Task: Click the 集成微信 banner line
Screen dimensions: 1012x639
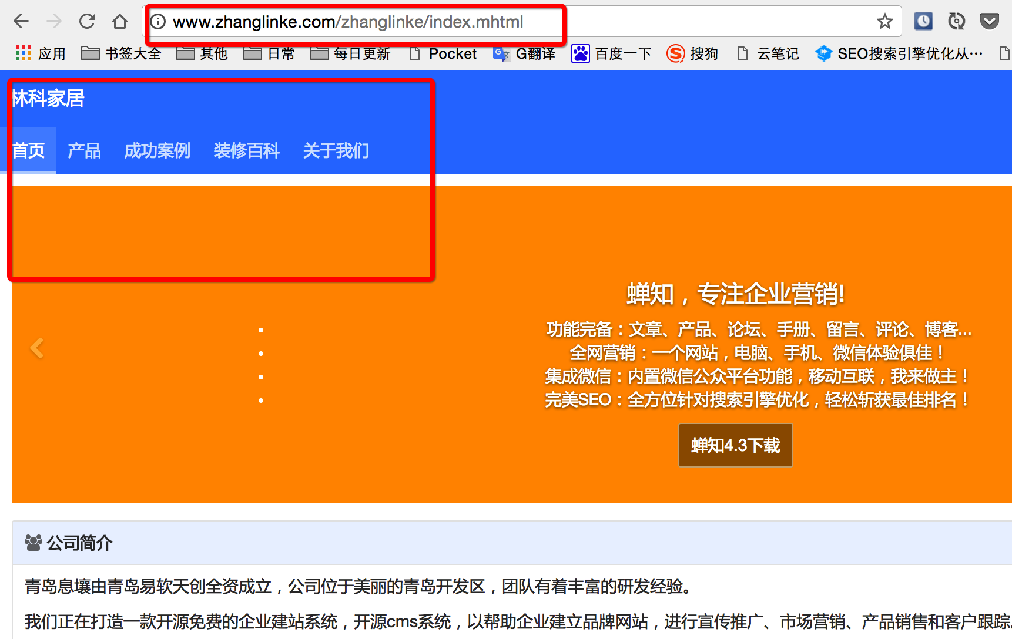Action: pyautogui.click(x=757, y=376)
